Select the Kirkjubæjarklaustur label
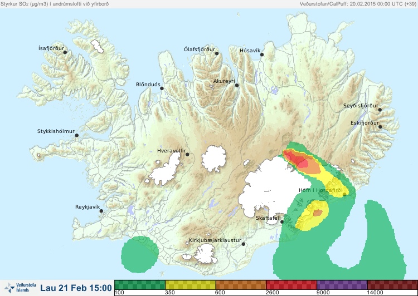The height and width of the screenshot is (296, 418). coord(215,240)
